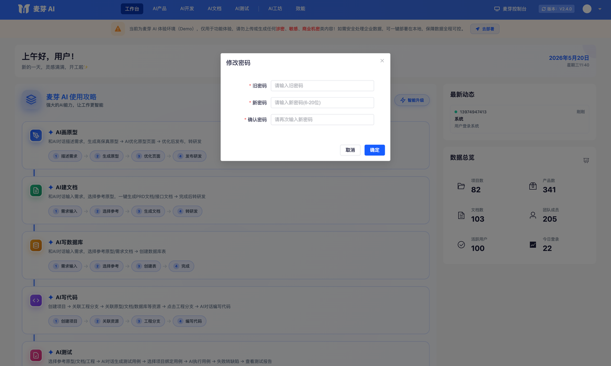Click the 优化页面 step chip
The width and height of the screenshot is (611, 366).
[x=148, y=156]
